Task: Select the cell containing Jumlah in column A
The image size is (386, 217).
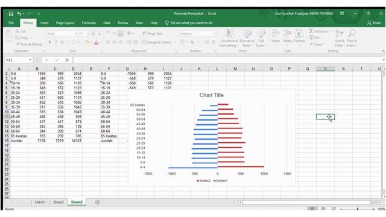Action: click(19, 141)
